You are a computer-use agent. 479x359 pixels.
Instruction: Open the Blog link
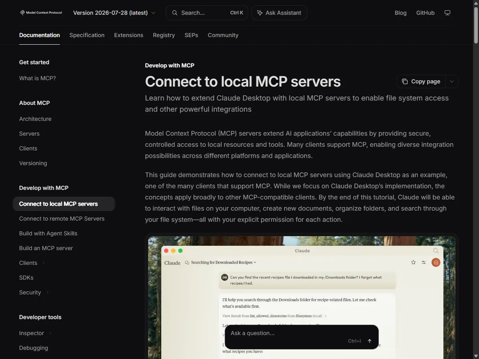[x=400, y=13]
